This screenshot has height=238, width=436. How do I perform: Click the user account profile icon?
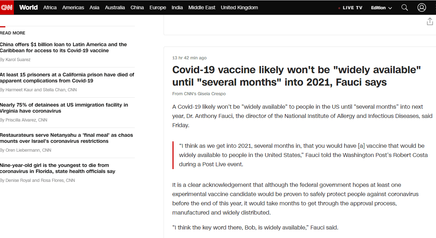point(421,7)
